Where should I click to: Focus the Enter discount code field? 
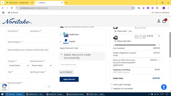[x=71, y=65]
